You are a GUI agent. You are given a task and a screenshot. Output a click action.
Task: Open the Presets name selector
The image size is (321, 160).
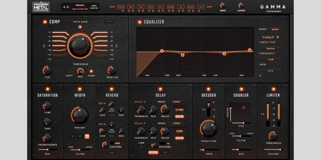80,9
